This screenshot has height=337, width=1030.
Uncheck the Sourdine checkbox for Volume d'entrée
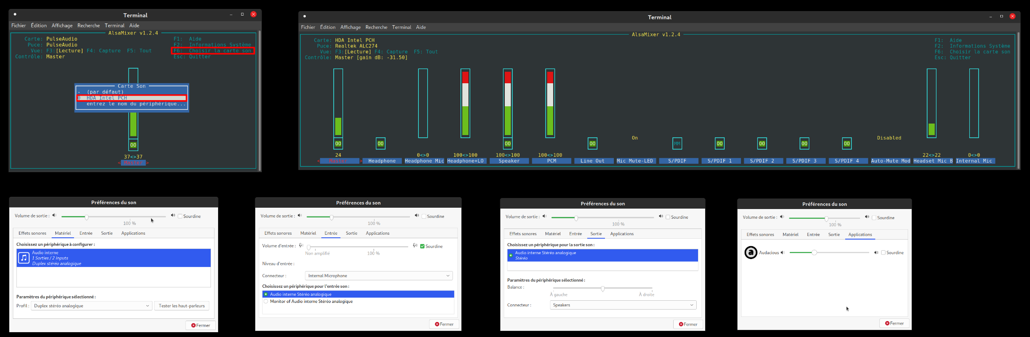pyautogui.click(x=422, y=246)
